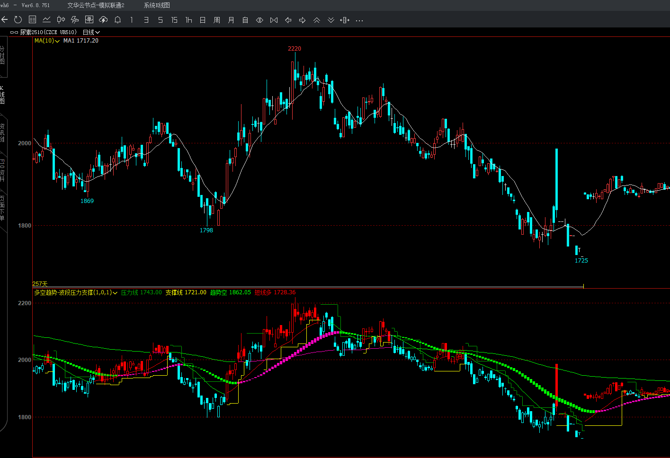Click the 2220 high price label
The width and height of the screenshot is (670, 458).
(x=295, y=49)
